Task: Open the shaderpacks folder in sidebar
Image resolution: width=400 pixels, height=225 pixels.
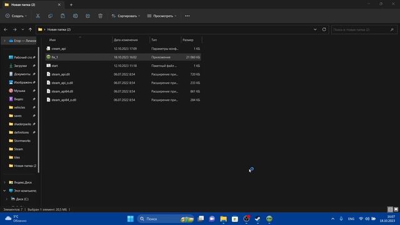Action: pos(22,124)
